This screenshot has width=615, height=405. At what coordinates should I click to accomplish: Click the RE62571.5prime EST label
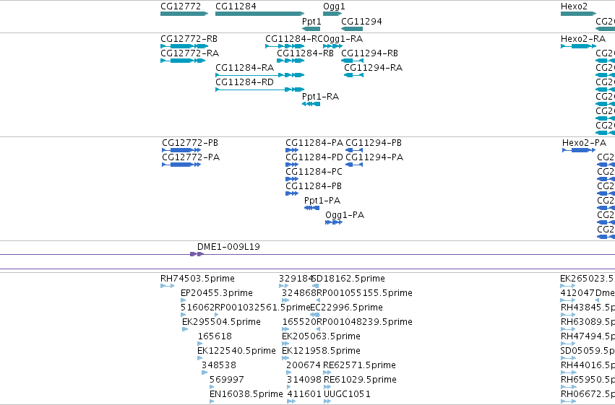coord(360,365)
